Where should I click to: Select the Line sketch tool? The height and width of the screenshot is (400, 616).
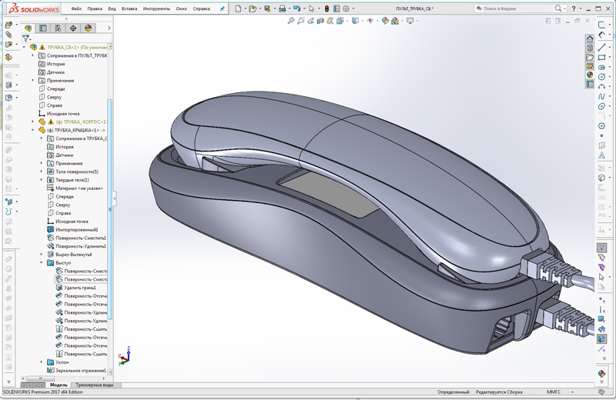pos(601,47)
